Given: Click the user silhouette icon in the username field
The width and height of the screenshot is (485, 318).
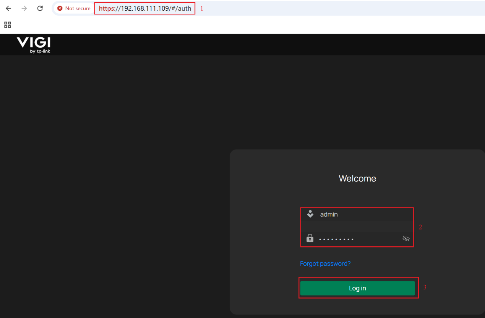Looking at the screenshot, I should click(310, 214).
